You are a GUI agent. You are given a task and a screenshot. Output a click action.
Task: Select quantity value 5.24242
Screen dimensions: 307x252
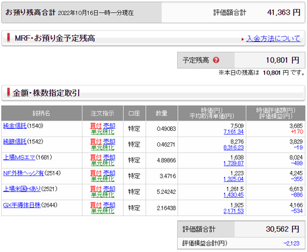tap(166, 192)
